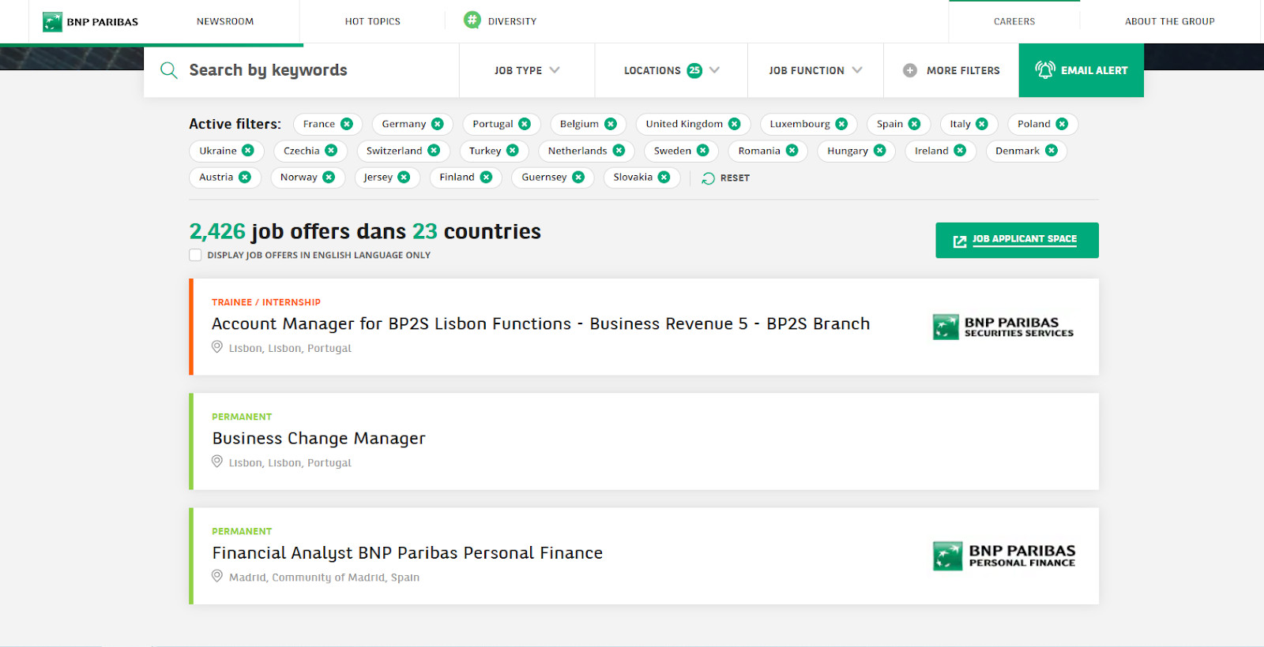1264x647 pixels.
Task: Click the Reset circular arrow icon
Action: (x=708, y=178)
